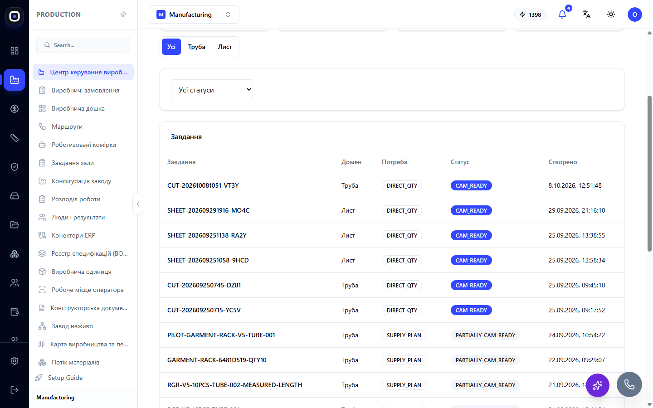This screenshot has height=408, width=653.
Task: Click the 1398 credits badge
Action: (530, 15)
